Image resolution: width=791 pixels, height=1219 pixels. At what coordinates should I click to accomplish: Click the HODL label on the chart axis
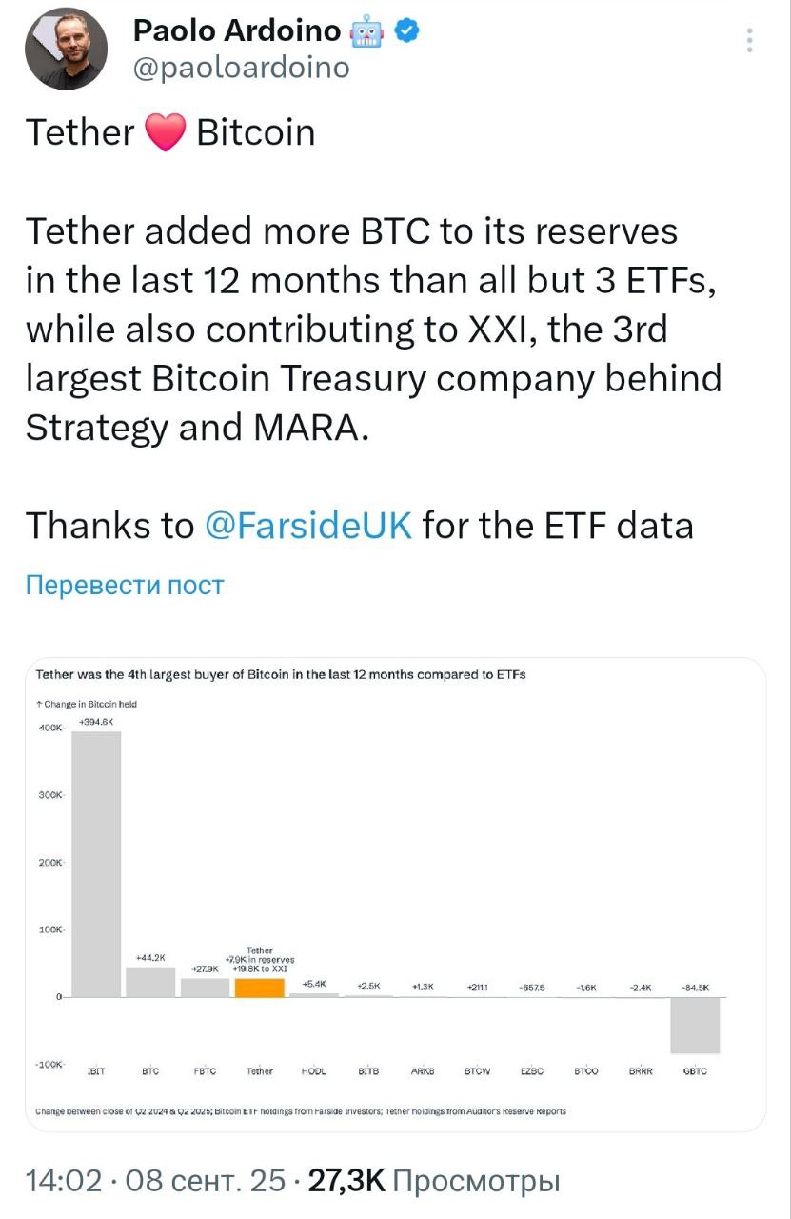[314, 1071]
